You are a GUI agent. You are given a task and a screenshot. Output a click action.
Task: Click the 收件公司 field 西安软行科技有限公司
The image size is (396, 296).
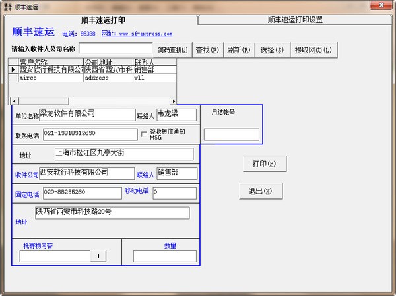pyautogui.click(x=87, y=173)
